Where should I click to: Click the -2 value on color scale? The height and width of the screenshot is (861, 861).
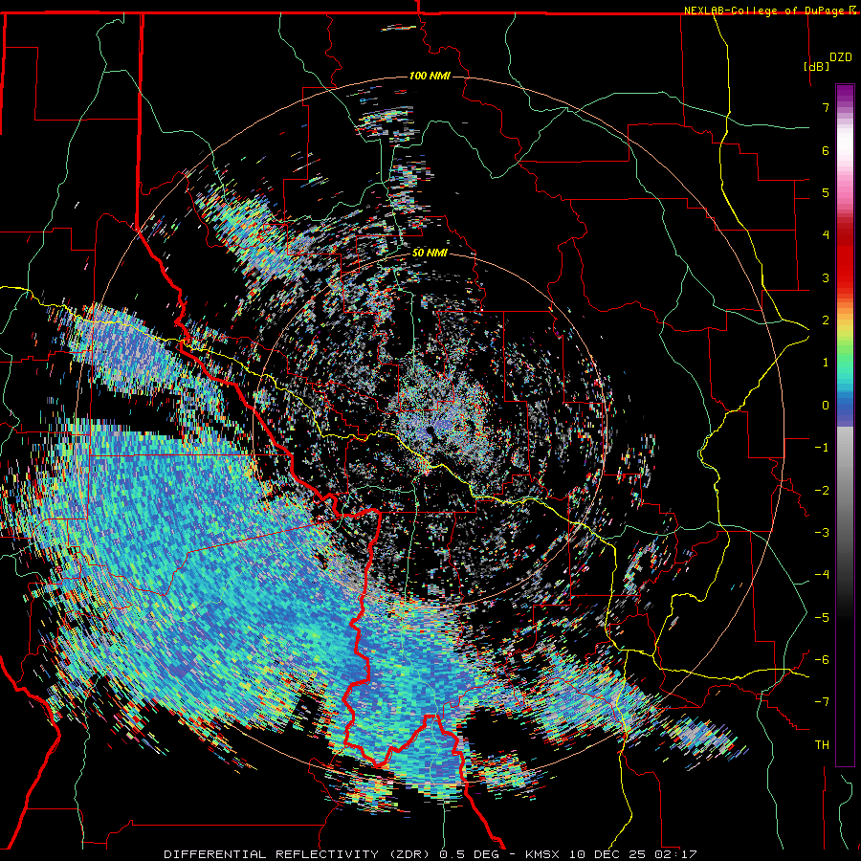coord(822,491)
